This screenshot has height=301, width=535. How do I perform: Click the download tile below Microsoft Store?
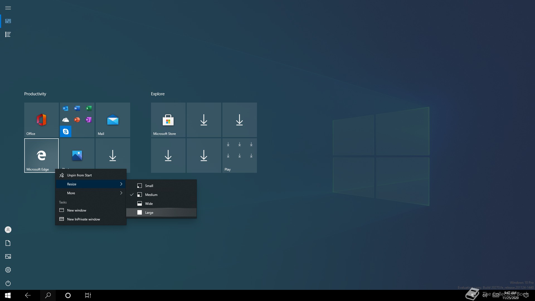pos(168,156)
